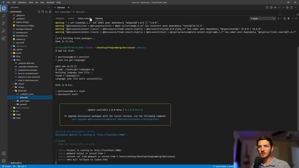Screen dimensions: 299x168
Task: Kill the terminal with trash icon
Action: coord(289,19)
